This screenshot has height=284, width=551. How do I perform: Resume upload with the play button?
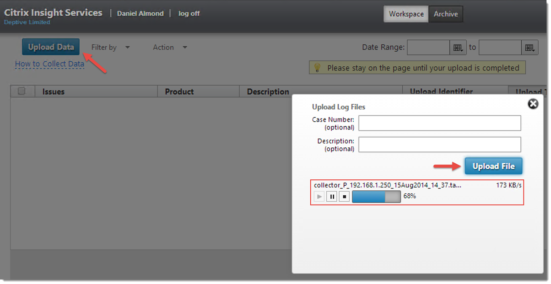[319, 197]
